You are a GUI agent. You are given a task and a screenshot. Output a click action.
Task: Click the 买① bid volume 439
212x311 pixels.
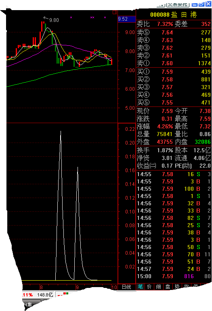pos(206,72)
